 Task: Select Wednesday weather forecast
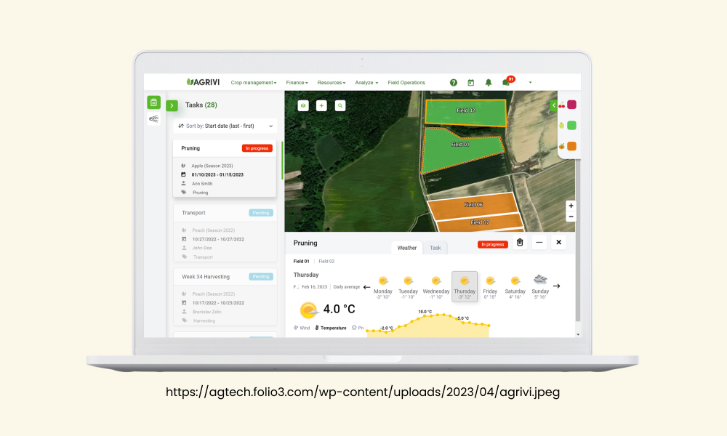click(x=435, y=287)
